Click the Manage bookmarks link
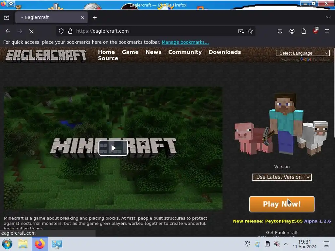 click(x=185, y=42)
